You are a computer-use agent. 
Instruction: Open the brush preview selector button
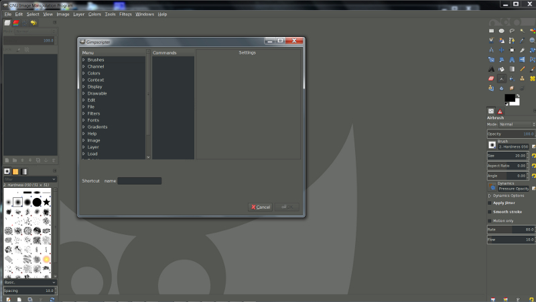point(492,145)
